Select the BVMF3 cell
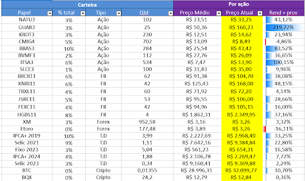 pos(27,55)
